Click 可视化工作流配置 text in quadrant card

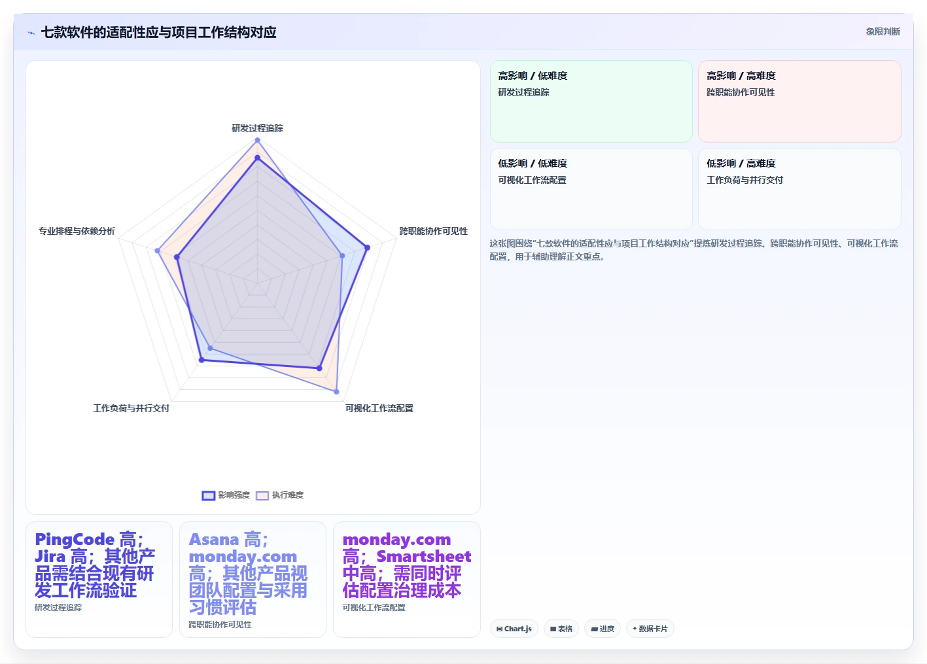tap(533, 180)
